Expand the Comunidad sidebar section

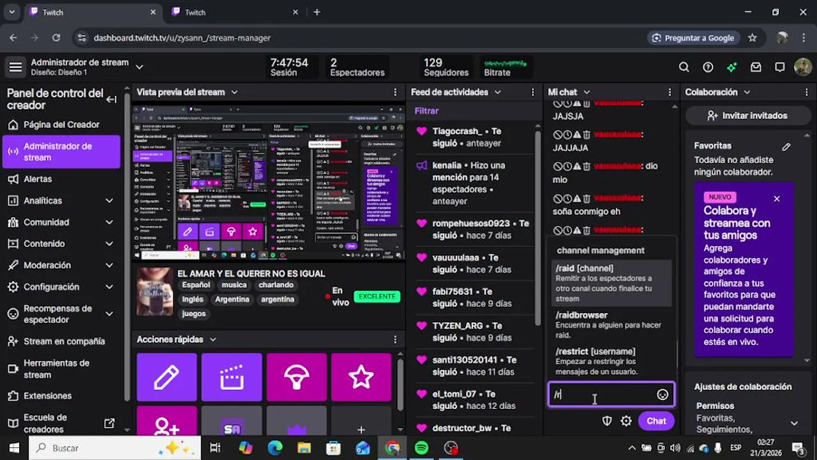109,222
